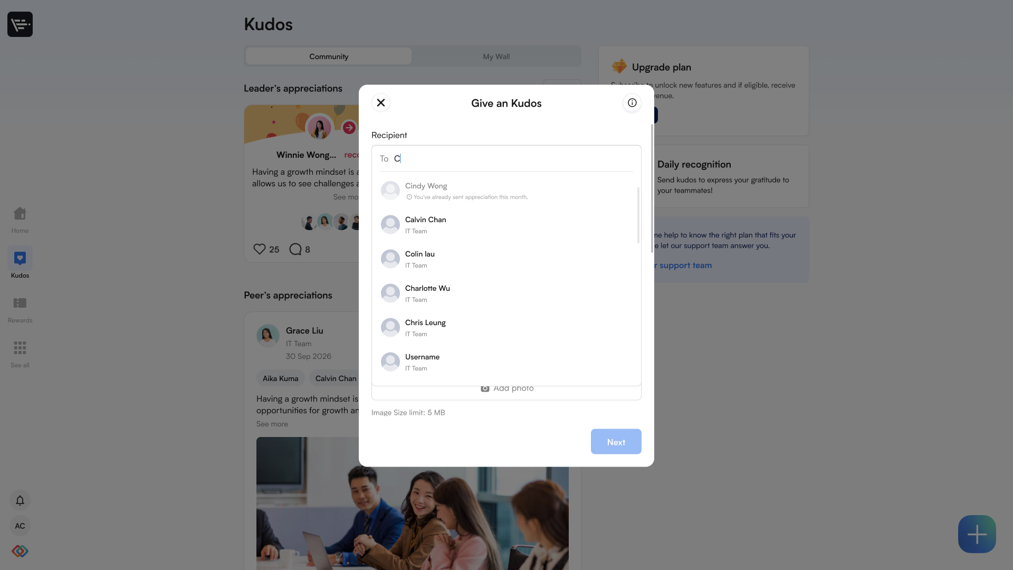
Task: Close the Give an Kudos dialog
Action: click(x=381, y=102)
